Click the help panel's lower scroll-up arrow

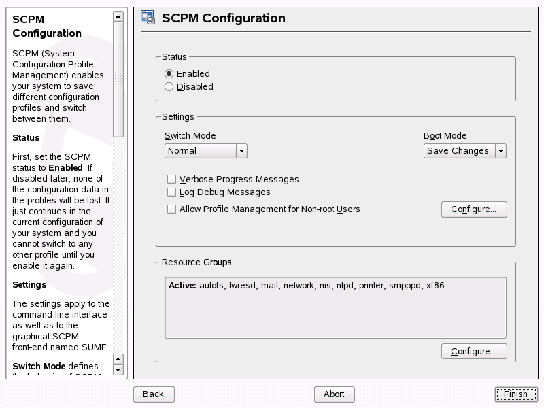pos(118,358)
